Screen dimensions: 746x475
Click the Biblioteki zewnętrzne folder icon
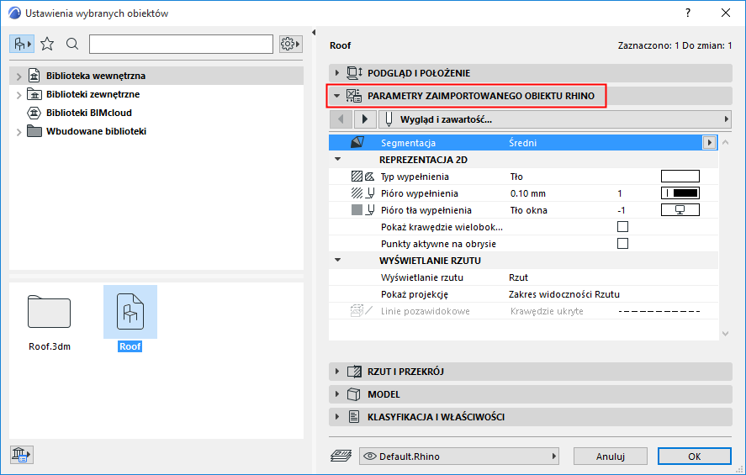pos(34,94)
